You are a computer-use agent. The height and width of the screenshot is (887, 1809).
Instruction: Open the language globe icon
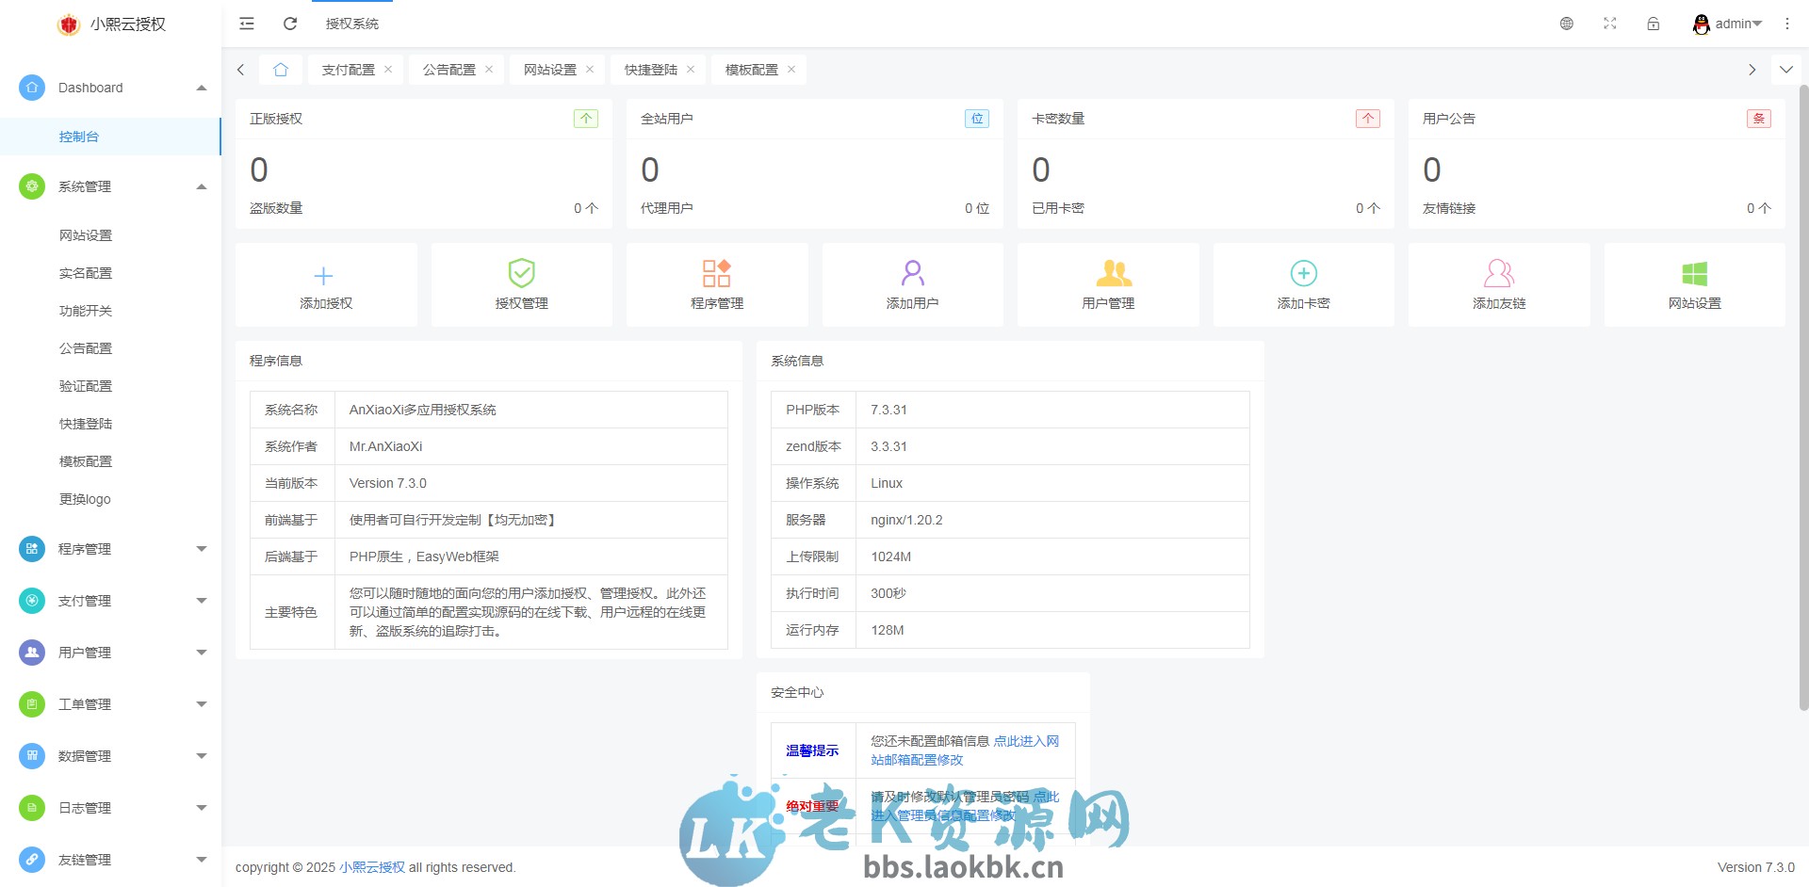pos(1567,24)
